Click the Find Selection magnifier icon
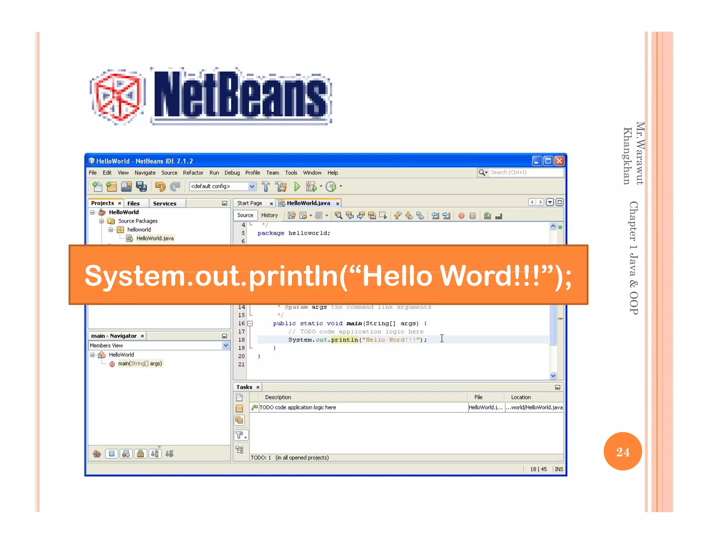The height and width of the screenshot is (544, 705). click(338, 216)
